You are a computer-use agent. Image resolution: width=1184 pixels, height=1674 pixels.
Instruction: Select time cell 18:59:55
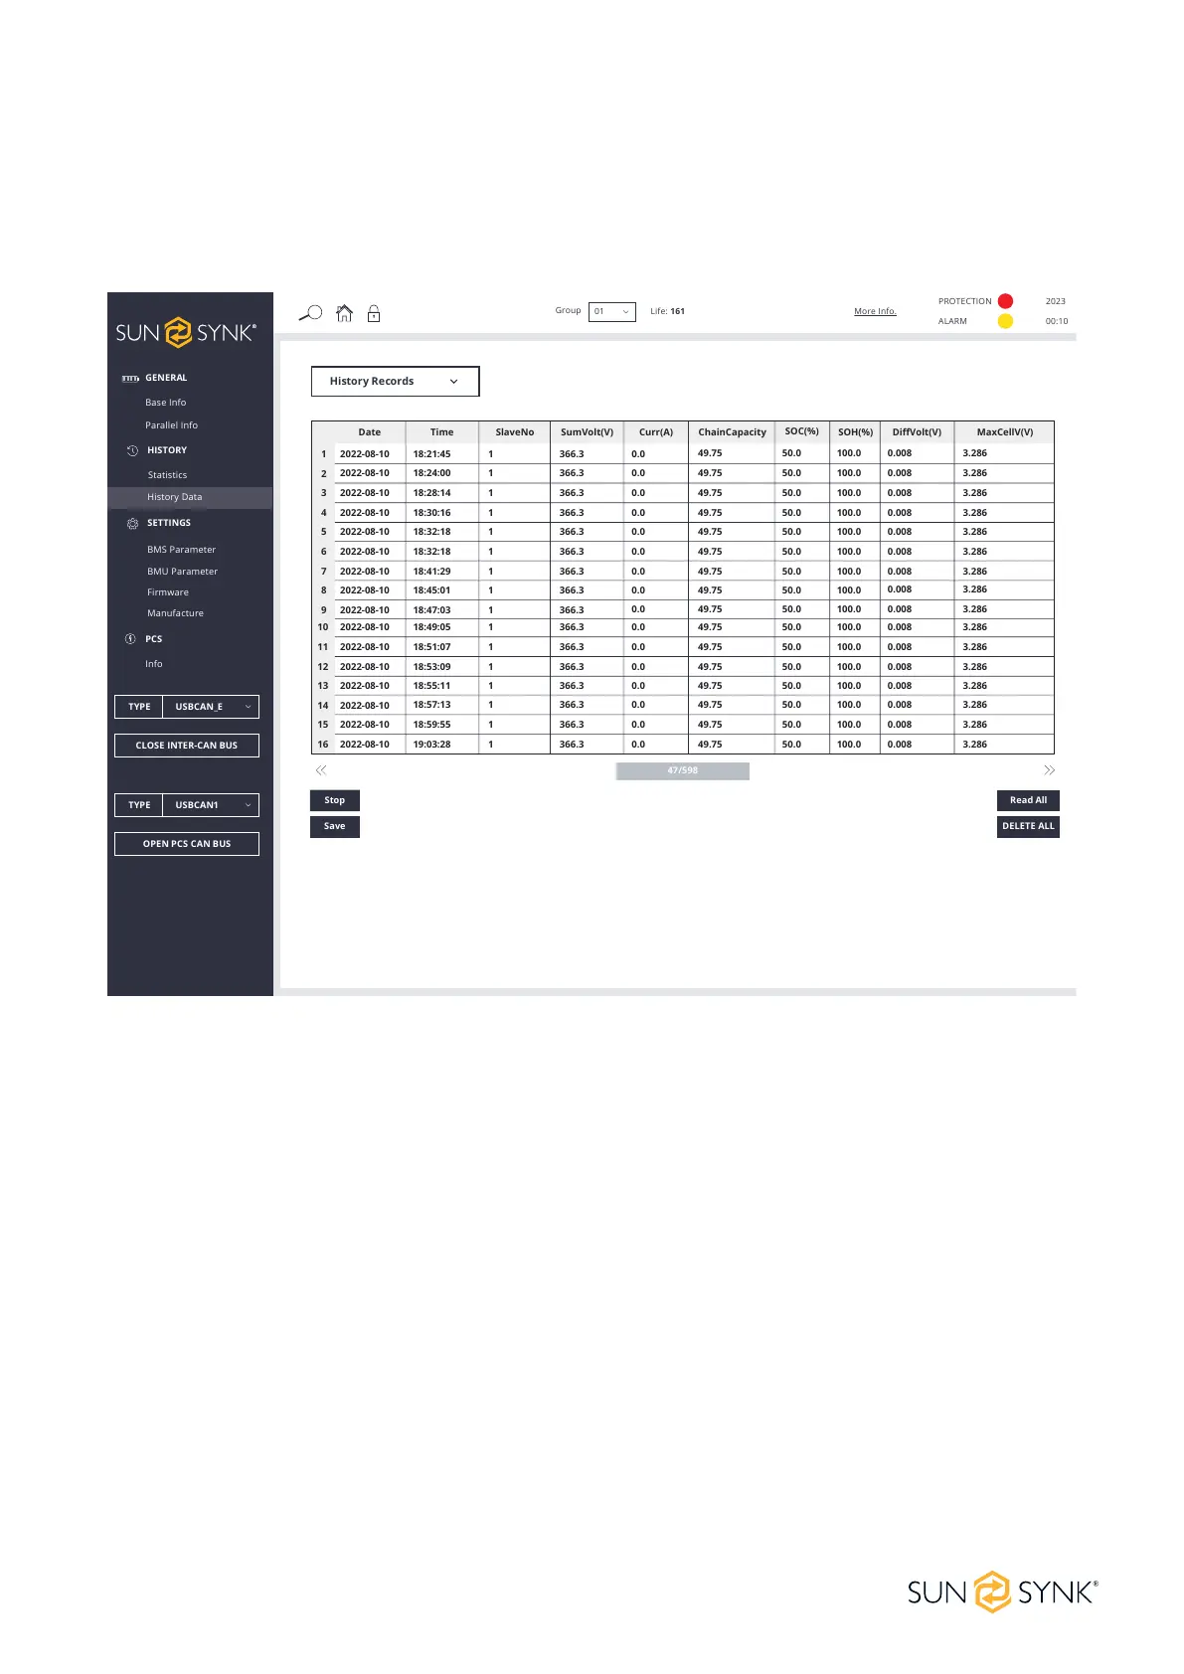441,725
